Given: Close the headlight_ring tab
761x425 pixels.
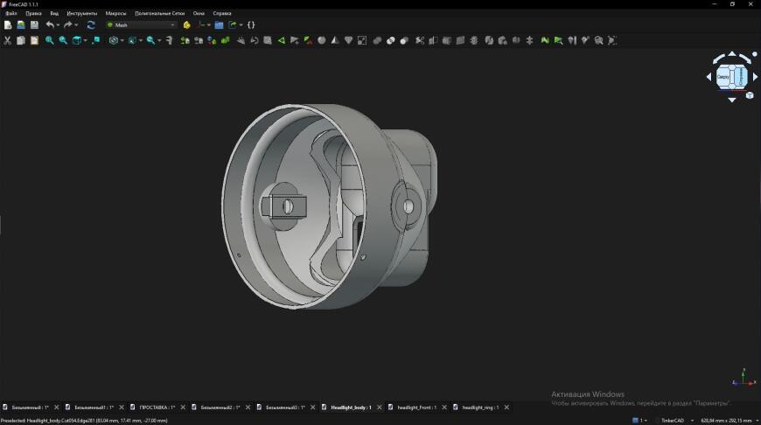Looking at the screenshot, I should [506, 408].
